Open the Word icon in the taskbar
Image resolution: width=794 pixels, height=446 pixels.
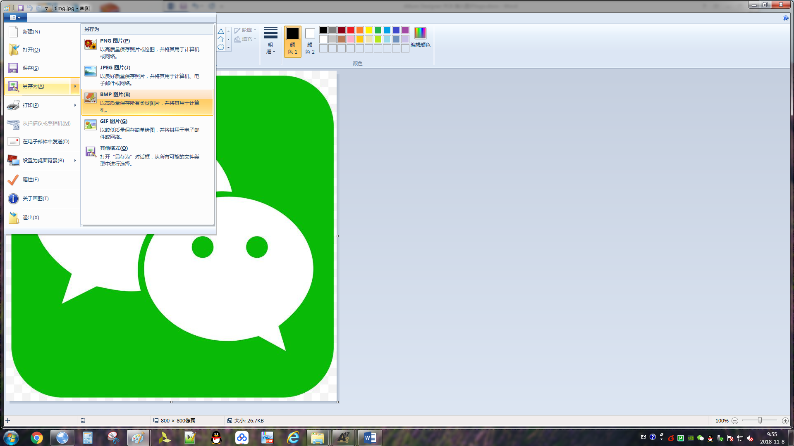pos(370,438)
